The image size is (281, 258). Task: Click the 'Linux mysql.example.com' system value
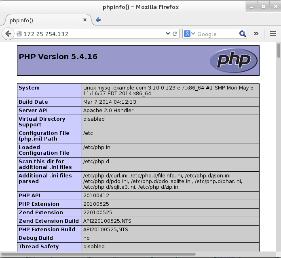click(x=168, y=91)
